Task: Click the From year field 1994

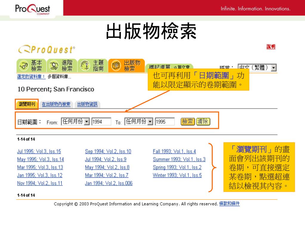Action: click(x=101, y=122)
